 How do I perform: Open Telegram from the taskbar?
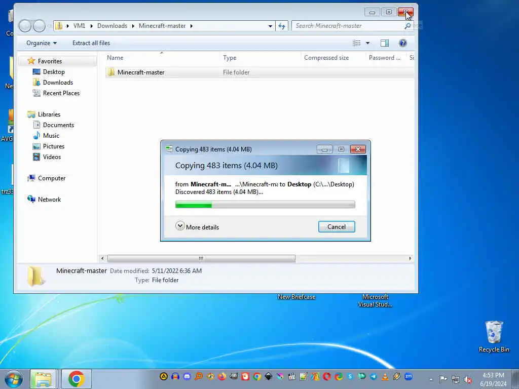point(374,376)
